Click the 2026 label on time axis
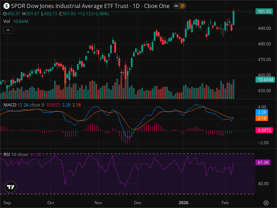This screenshot has height=208, width=277. [x=184, y=203]
